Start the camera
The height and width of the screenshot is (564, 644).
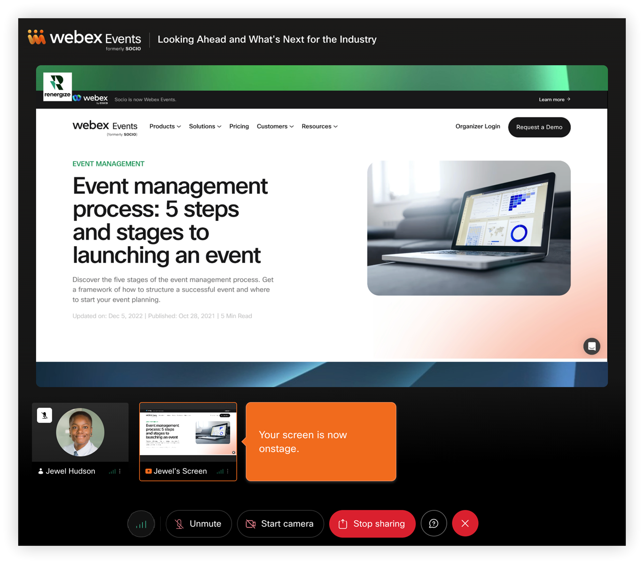(x=280, y=524)
